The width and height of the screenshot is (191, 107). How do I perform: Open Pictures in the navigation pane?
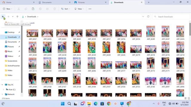[11, 47]
